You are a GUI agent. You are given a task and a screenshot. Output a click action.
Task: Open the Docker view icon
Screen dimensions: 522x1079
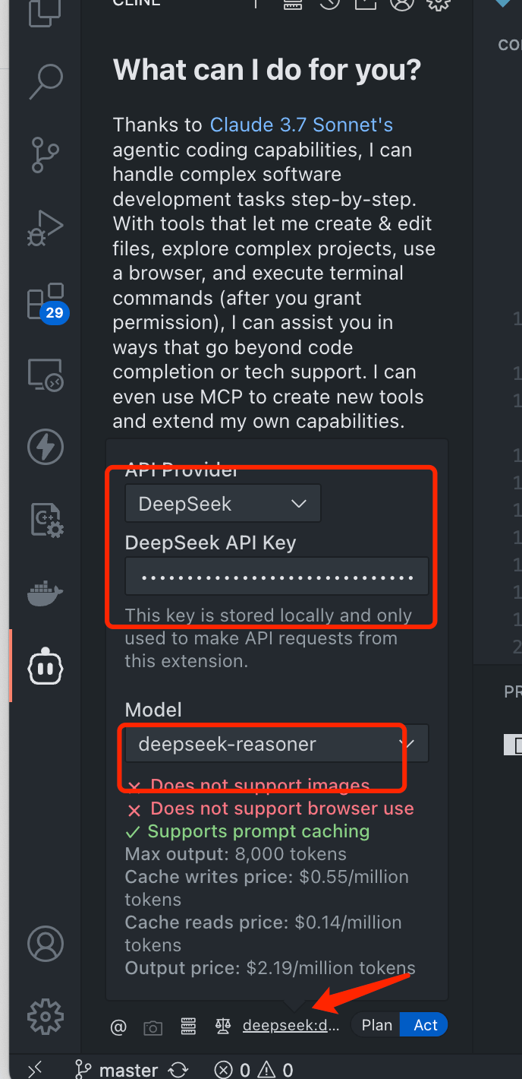46,593
